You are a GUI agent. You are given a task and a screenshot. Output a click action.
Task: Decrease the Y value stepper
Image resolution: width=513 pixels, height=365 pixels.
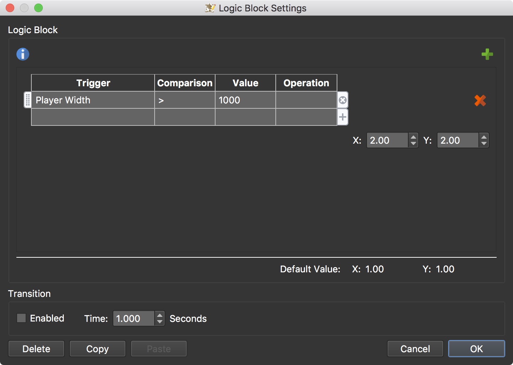click(x=484, y=143)
